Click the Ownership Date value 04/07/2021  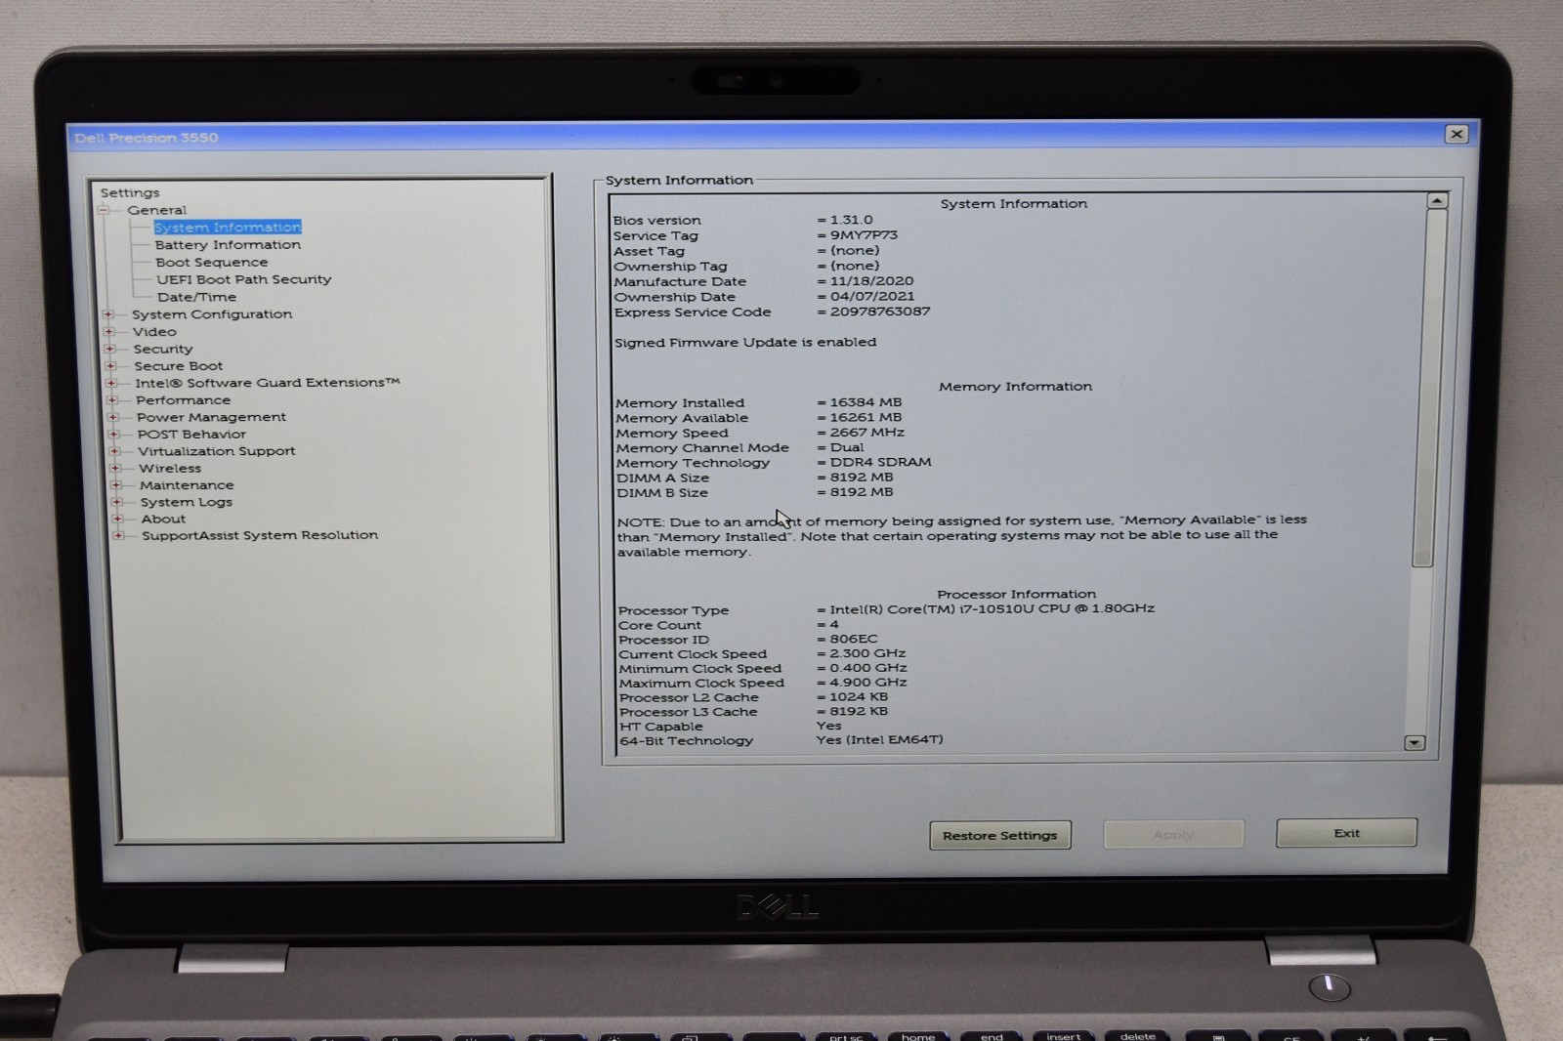tap(872, 296)
